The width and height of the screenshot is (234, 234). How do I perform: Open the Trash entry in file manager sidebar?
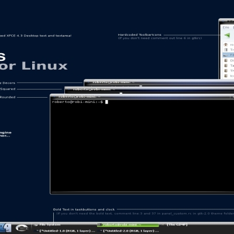[229, 50]
